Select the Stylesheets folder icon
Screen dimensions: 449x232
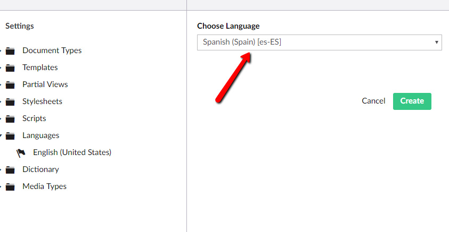(10, 102)
